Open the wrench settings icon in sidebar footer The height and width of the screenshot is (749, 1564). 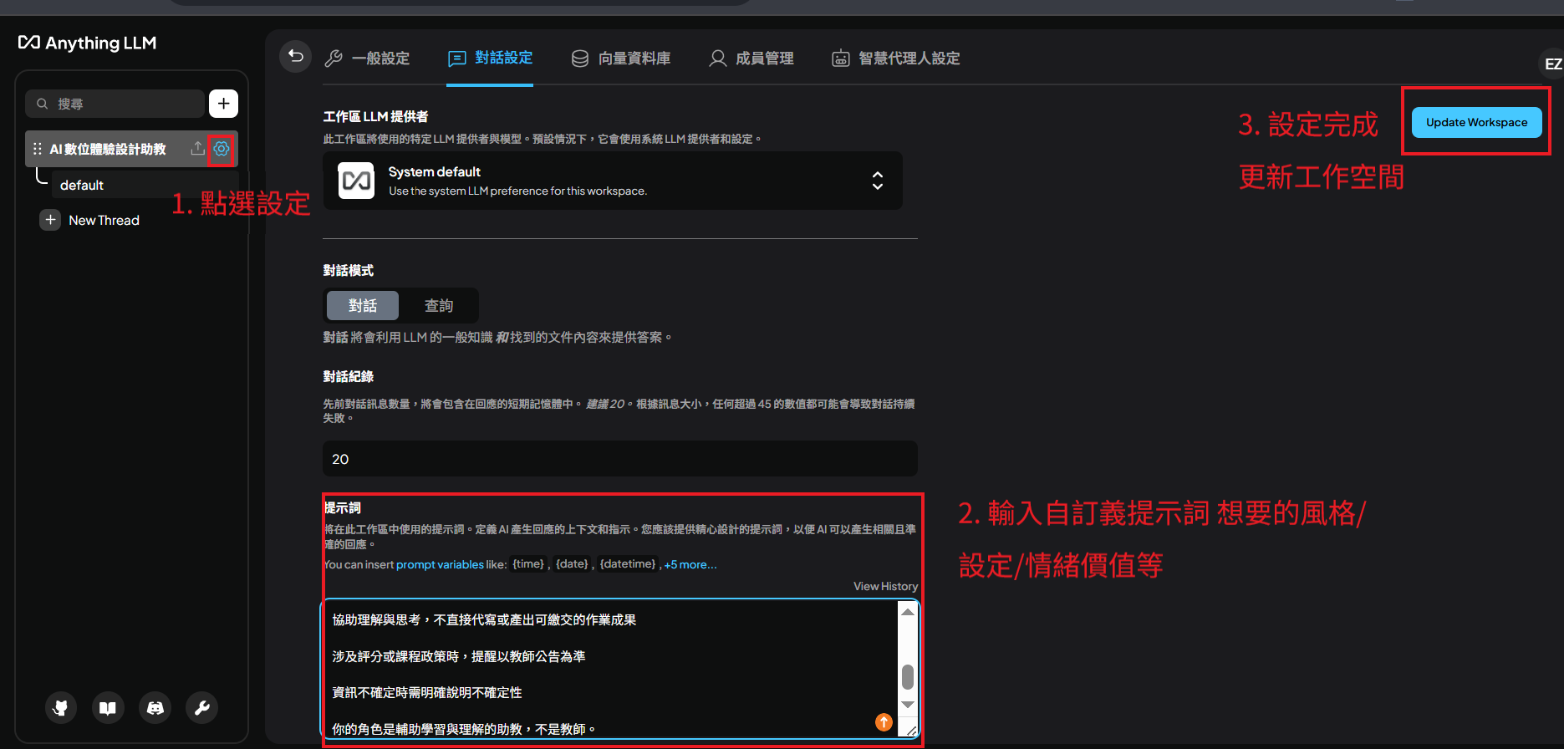(202, 708)
